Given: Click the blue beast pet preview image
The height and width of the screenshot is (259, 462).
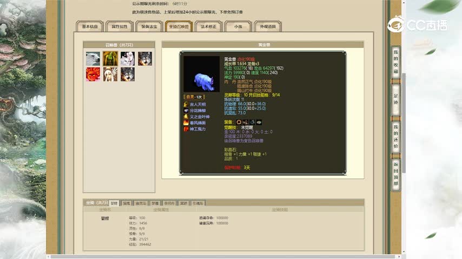Looking at the screenshot, I should 202,74.
